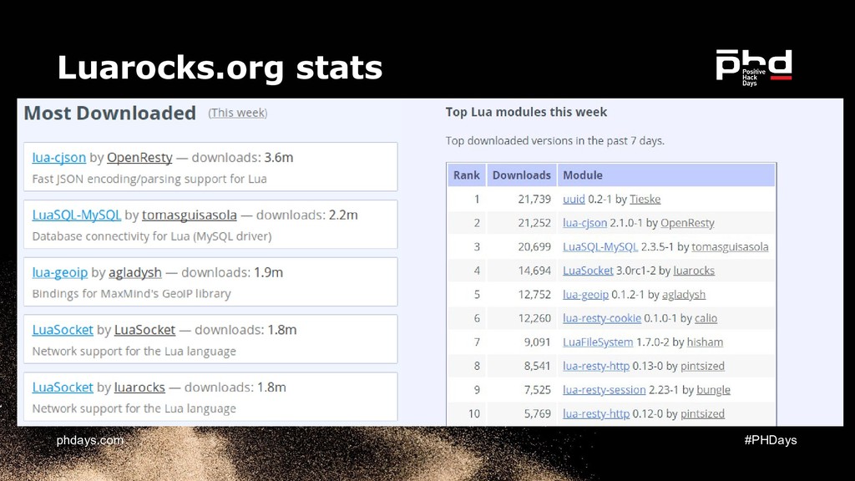Open lua-resty-http 0.13-0 link at rank 8
The height and width of the screenshot is (481, 855).
coord(596,366)
